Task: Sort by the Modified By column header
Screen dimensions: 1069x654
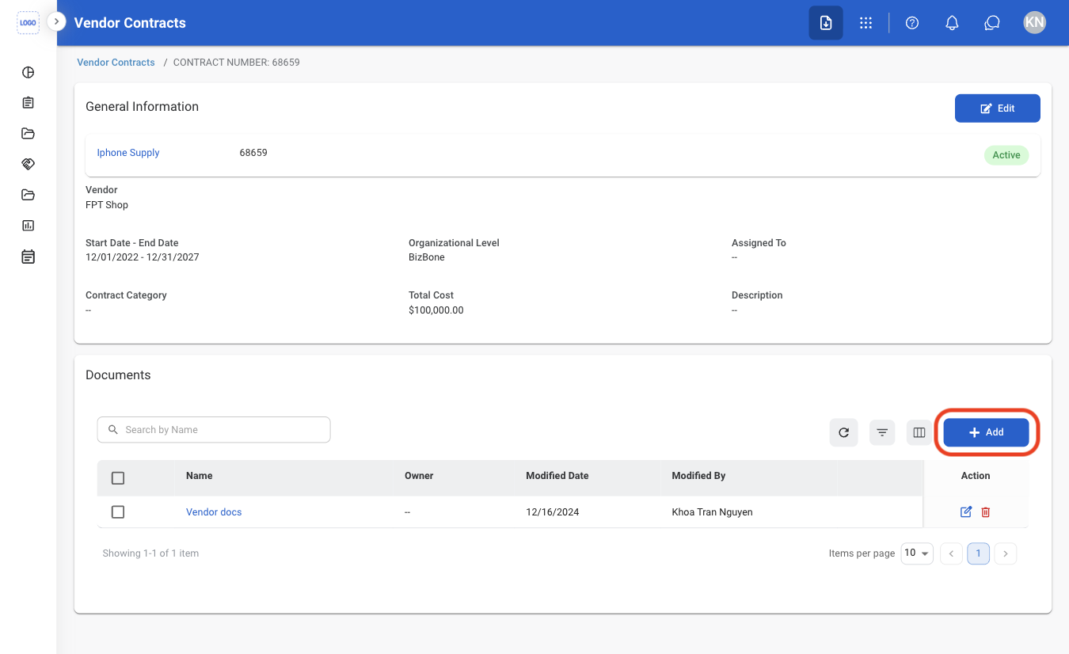Action: [x=698, y=476]
